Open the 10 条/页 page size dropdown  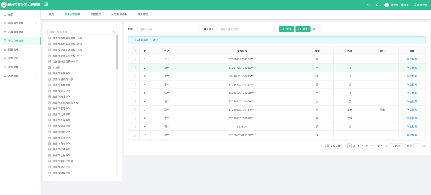(397, 146)
